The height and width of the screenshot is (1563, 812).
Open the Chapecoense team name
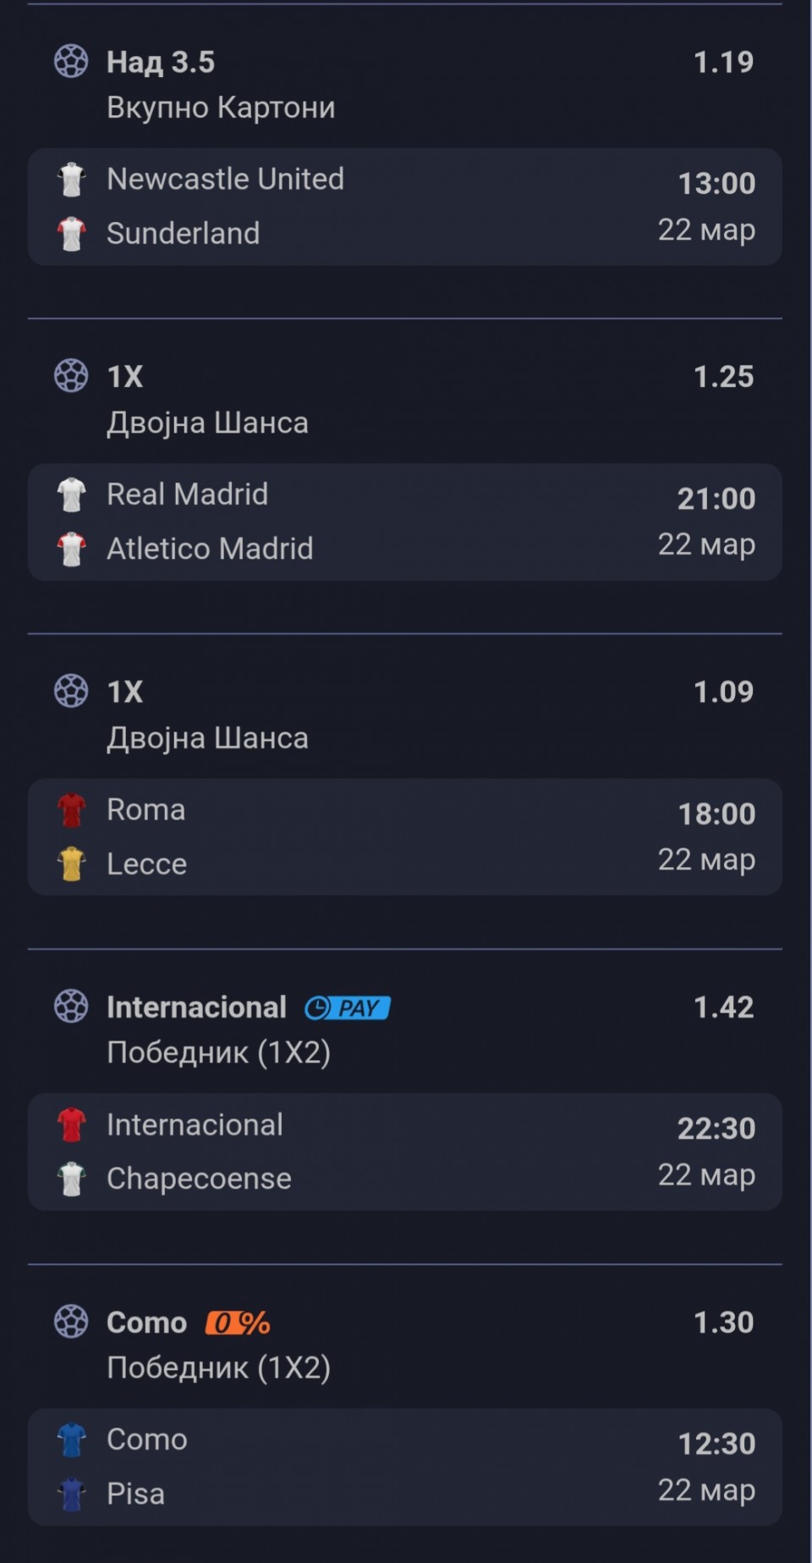[199, 1179]
